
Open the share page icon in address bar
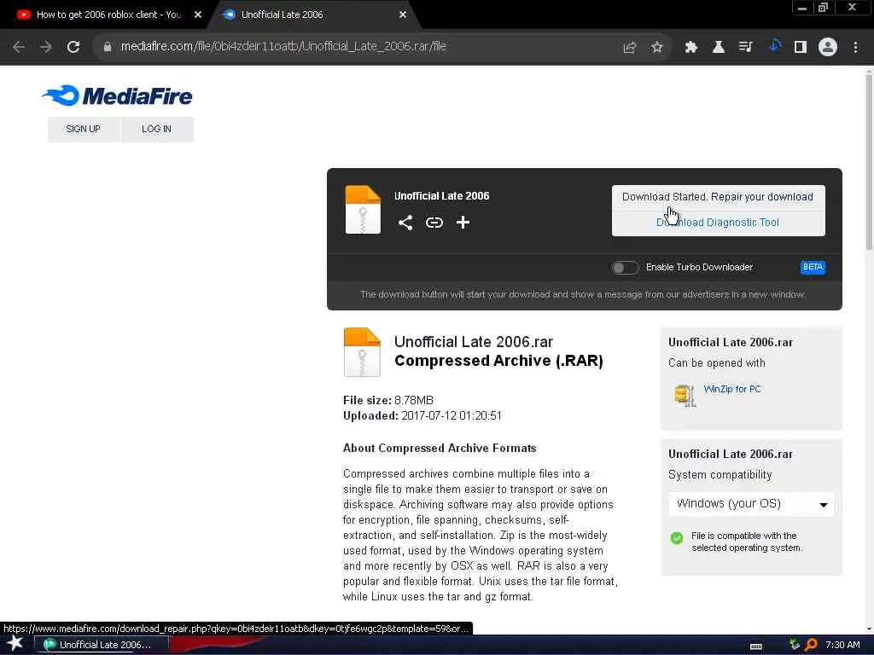tap(629, 48)
